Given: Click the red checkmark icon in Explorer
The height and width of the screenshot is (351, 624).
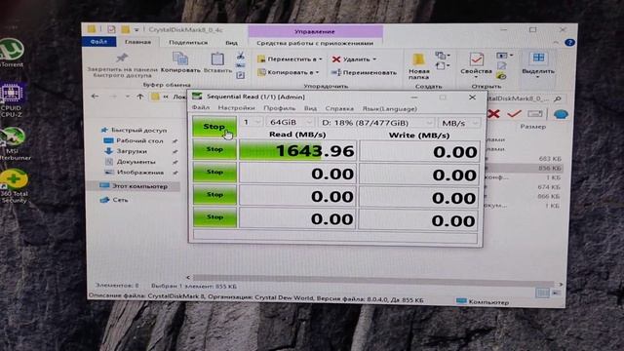Looking at the screenshot, I should [x=514, y=114].
